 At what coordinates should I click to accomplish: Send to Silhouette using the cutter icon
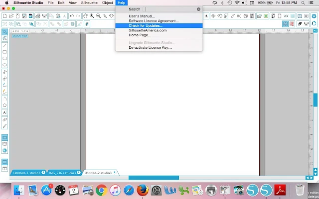click(44, 16)
